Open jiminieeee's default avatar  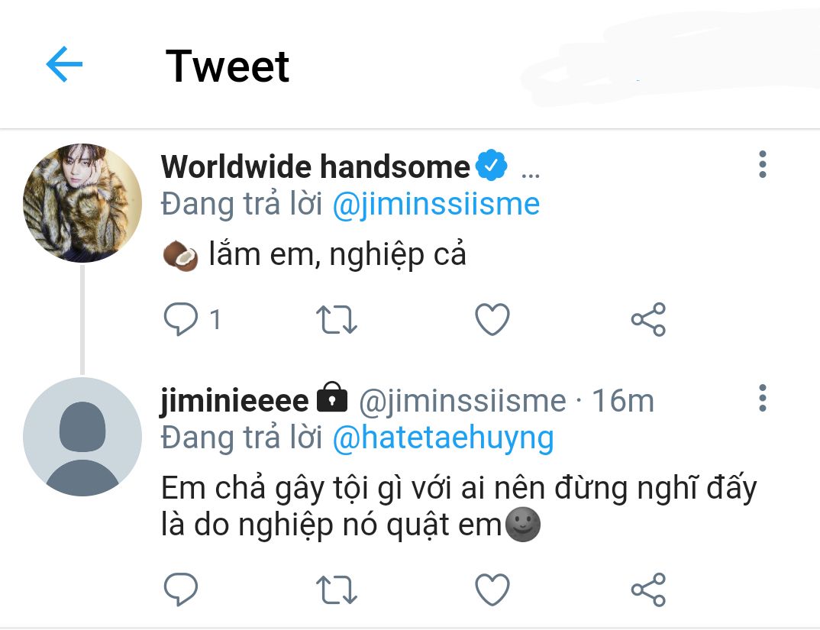coord(82,437)
